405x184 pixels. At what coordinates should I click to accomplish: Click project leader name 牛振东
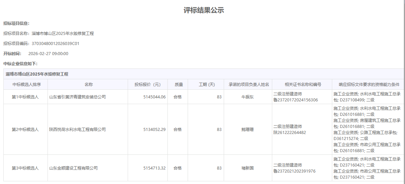click(x=247, y=97)
